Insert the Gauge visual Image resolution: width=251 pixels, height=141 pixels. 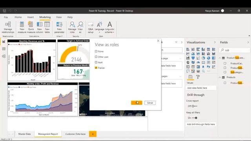(x=198, y=62)
